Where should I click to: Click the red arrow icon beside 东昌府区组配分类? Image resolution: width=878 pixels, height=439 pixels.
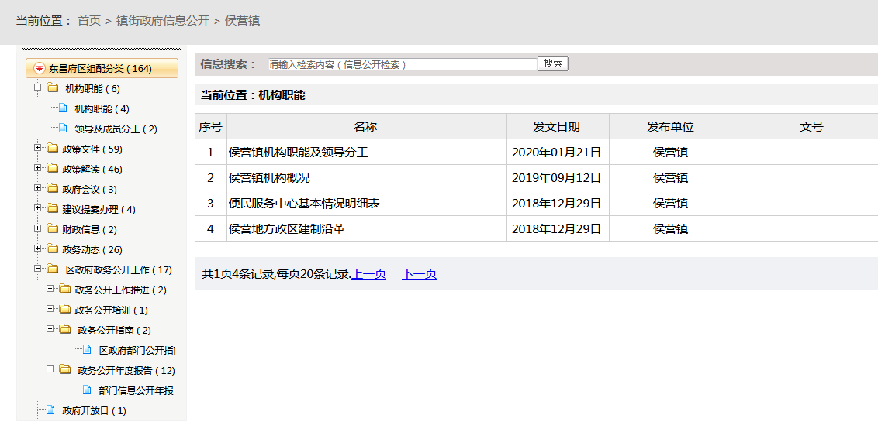(40, 69)
